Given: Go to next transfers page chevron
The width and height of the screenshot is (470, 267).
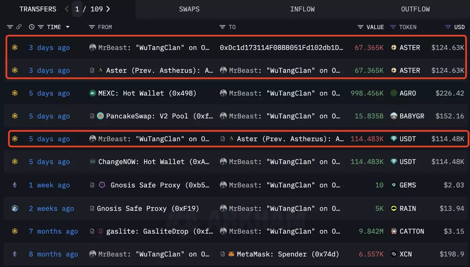Looking at the screenshot, I should [108, 9].
